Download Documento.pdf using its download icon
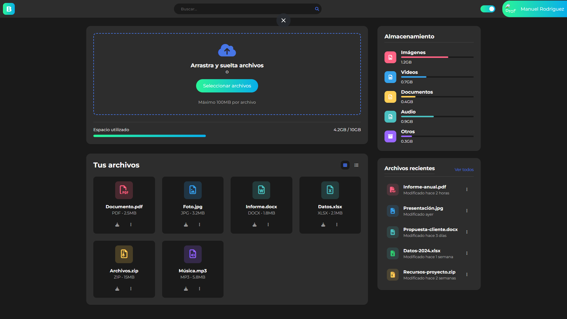 pos(117,224)
